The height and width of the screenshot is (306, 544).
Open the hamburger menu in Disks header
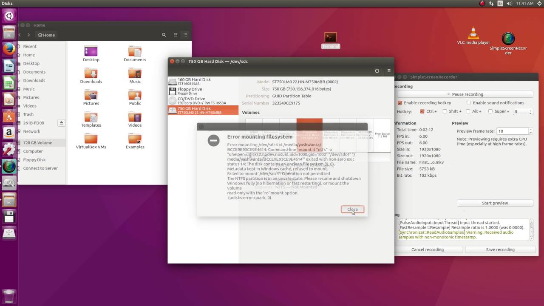(388, 71)
